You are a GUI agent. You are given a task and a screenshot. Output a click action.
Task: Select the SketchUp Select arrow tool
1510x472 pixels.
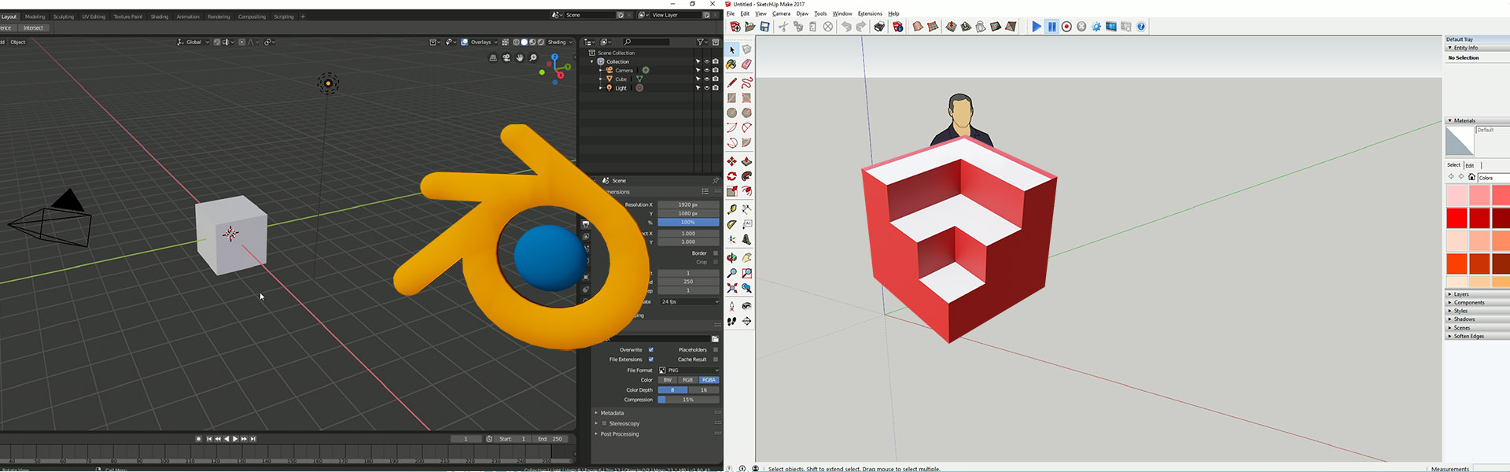point(732,50)
